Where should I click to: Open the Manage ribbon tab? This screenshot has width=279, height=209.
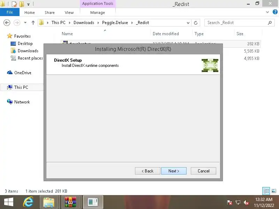click(x=98, y=13)
